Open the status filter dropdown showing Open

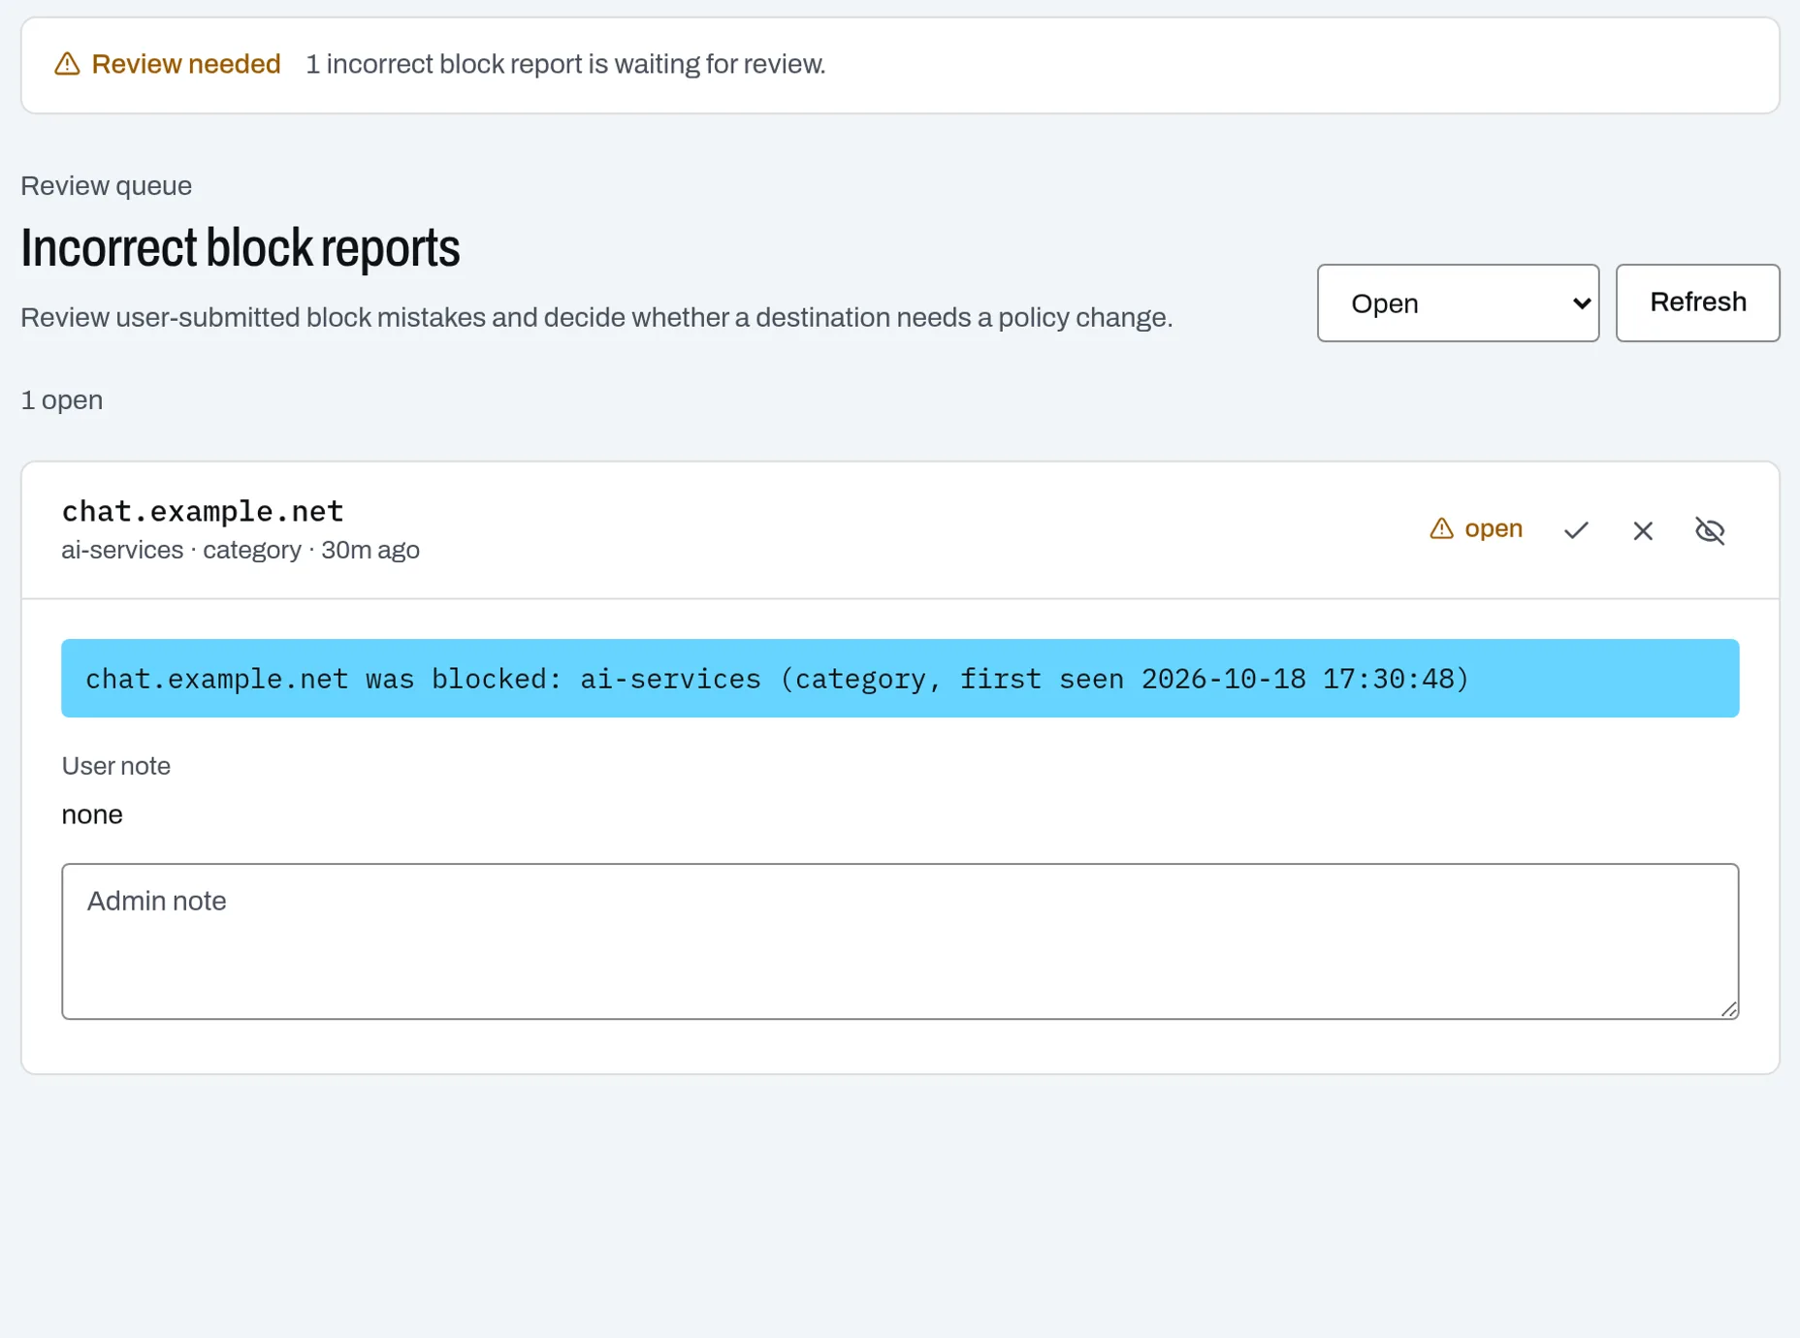[x=1458, y=303]
